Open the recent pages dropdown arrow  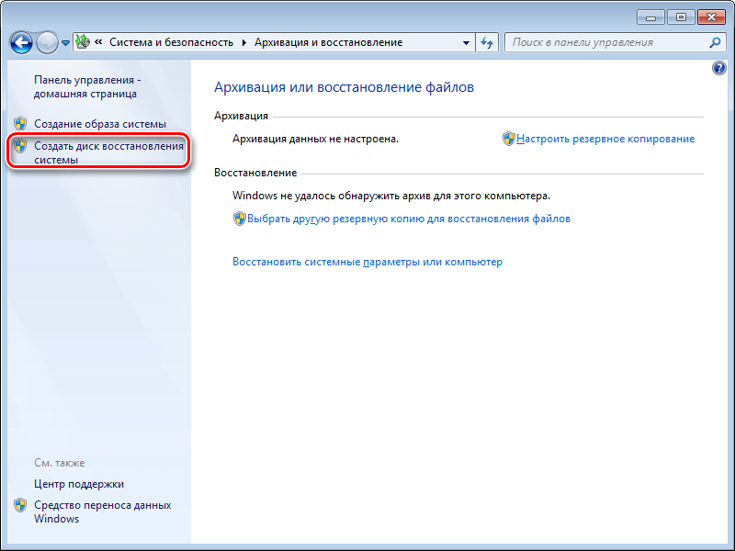(65, 43)
